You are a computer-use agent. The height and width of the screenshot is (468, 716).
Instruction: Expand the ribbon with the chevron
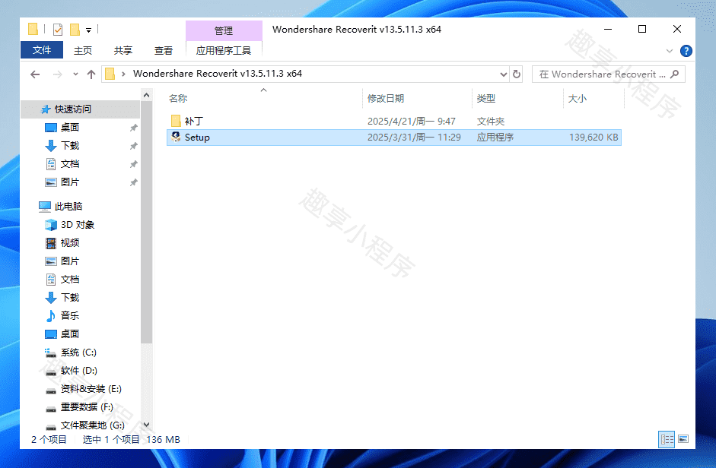pos(670,51)
